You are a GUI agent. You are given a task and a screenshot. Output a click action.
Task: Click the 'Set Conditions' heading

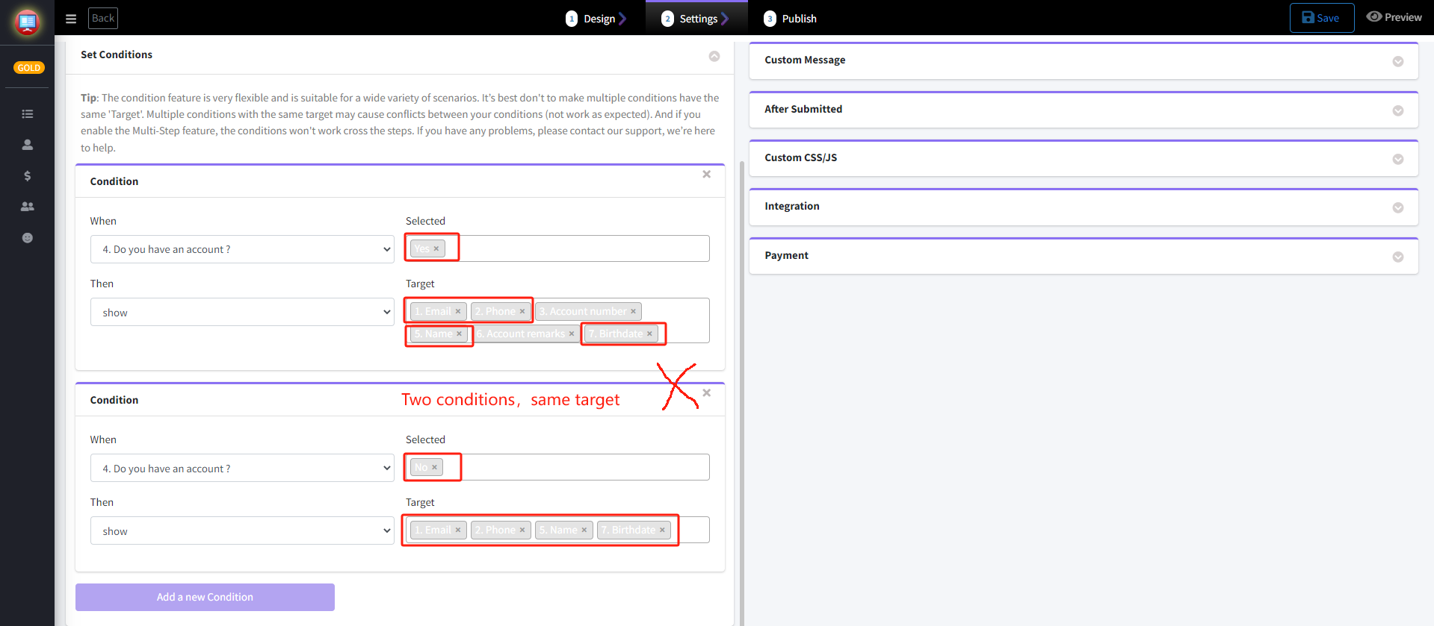point(117,54)
